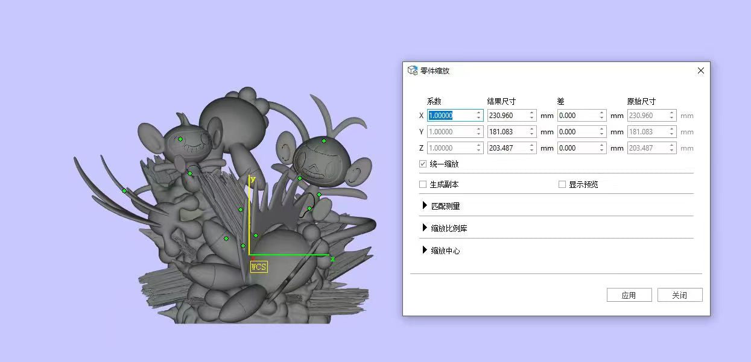Click the Z 结果尺寸 stepper arrows
Image resolution: width=751 pixels, height=362 pixels.
point(532,148)
